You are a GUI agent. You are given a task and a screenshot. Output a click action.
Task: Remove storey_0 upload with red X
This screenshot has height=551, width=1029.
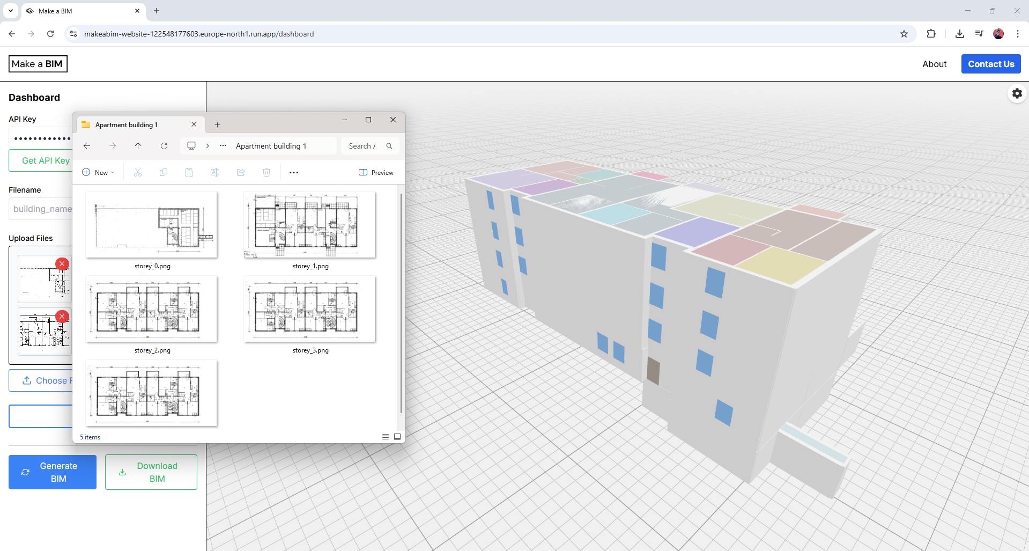click(62, 263)
